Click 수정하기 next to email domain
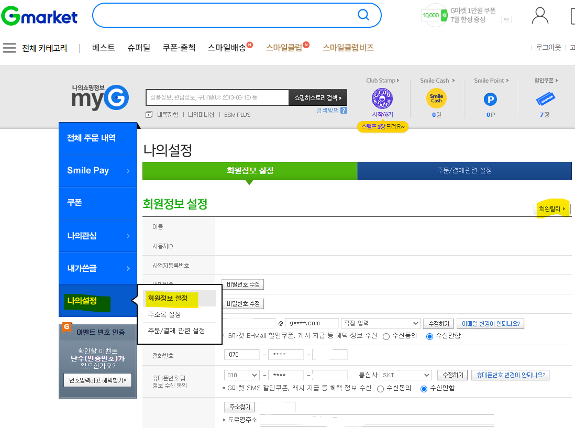 tap(439, 324)
